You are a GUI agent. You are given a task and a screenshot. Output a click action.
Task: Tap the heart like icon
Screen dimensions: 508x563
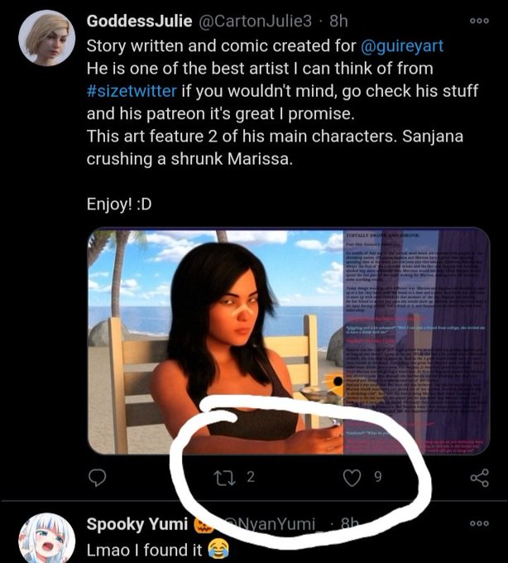click(x=352, y=478)
